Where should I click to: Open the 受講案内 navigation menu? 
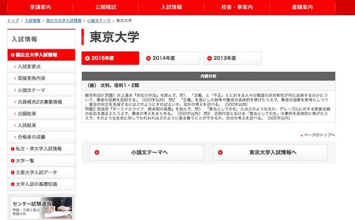(x=40, y=7)
